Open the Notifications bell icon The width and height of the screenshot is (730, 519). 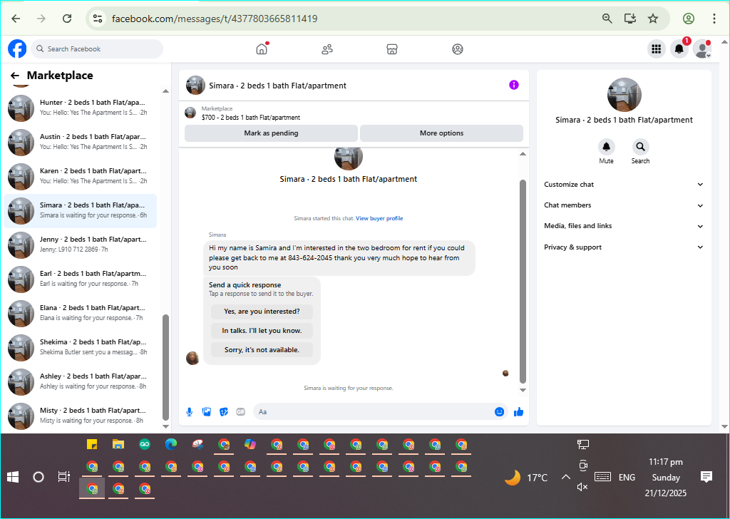(679, 49)
